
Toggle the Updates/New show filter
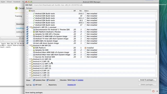[34, 80]
